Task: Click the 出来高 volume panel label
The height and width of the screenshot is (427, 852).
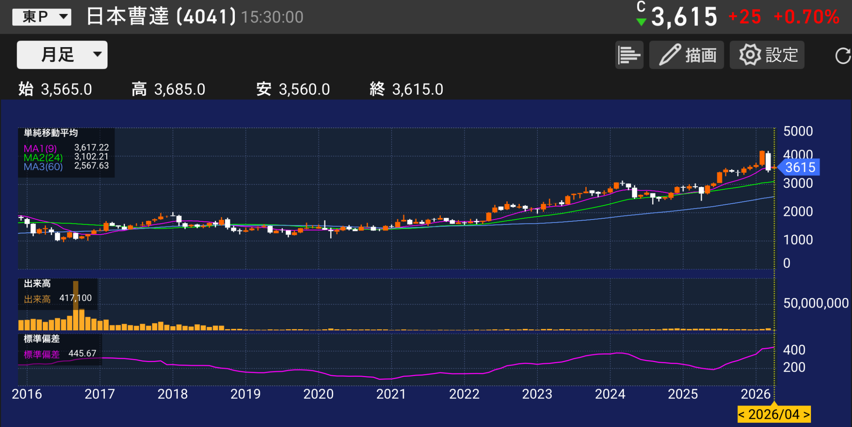Action: pyautogui.click(x=37, y=284)
